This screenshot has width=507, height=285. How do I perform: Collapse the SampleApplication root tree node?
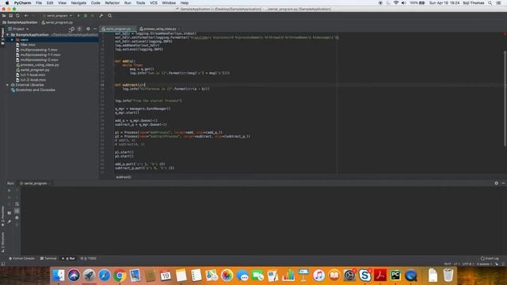tap(8, 35)
